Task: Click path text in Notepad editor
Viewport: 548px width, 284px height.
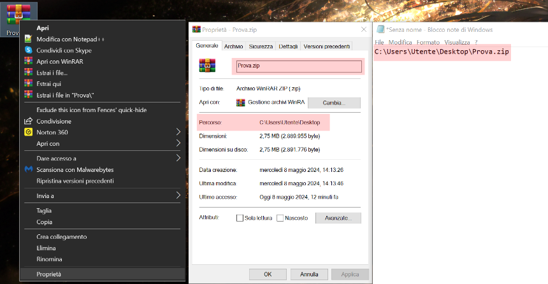Action: [442, 52]
